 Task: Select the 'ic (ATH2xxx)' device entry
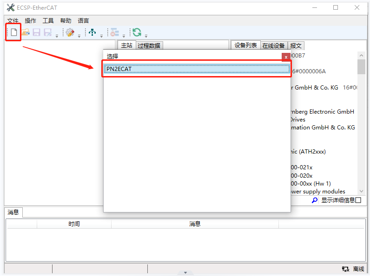click(308, 151)
